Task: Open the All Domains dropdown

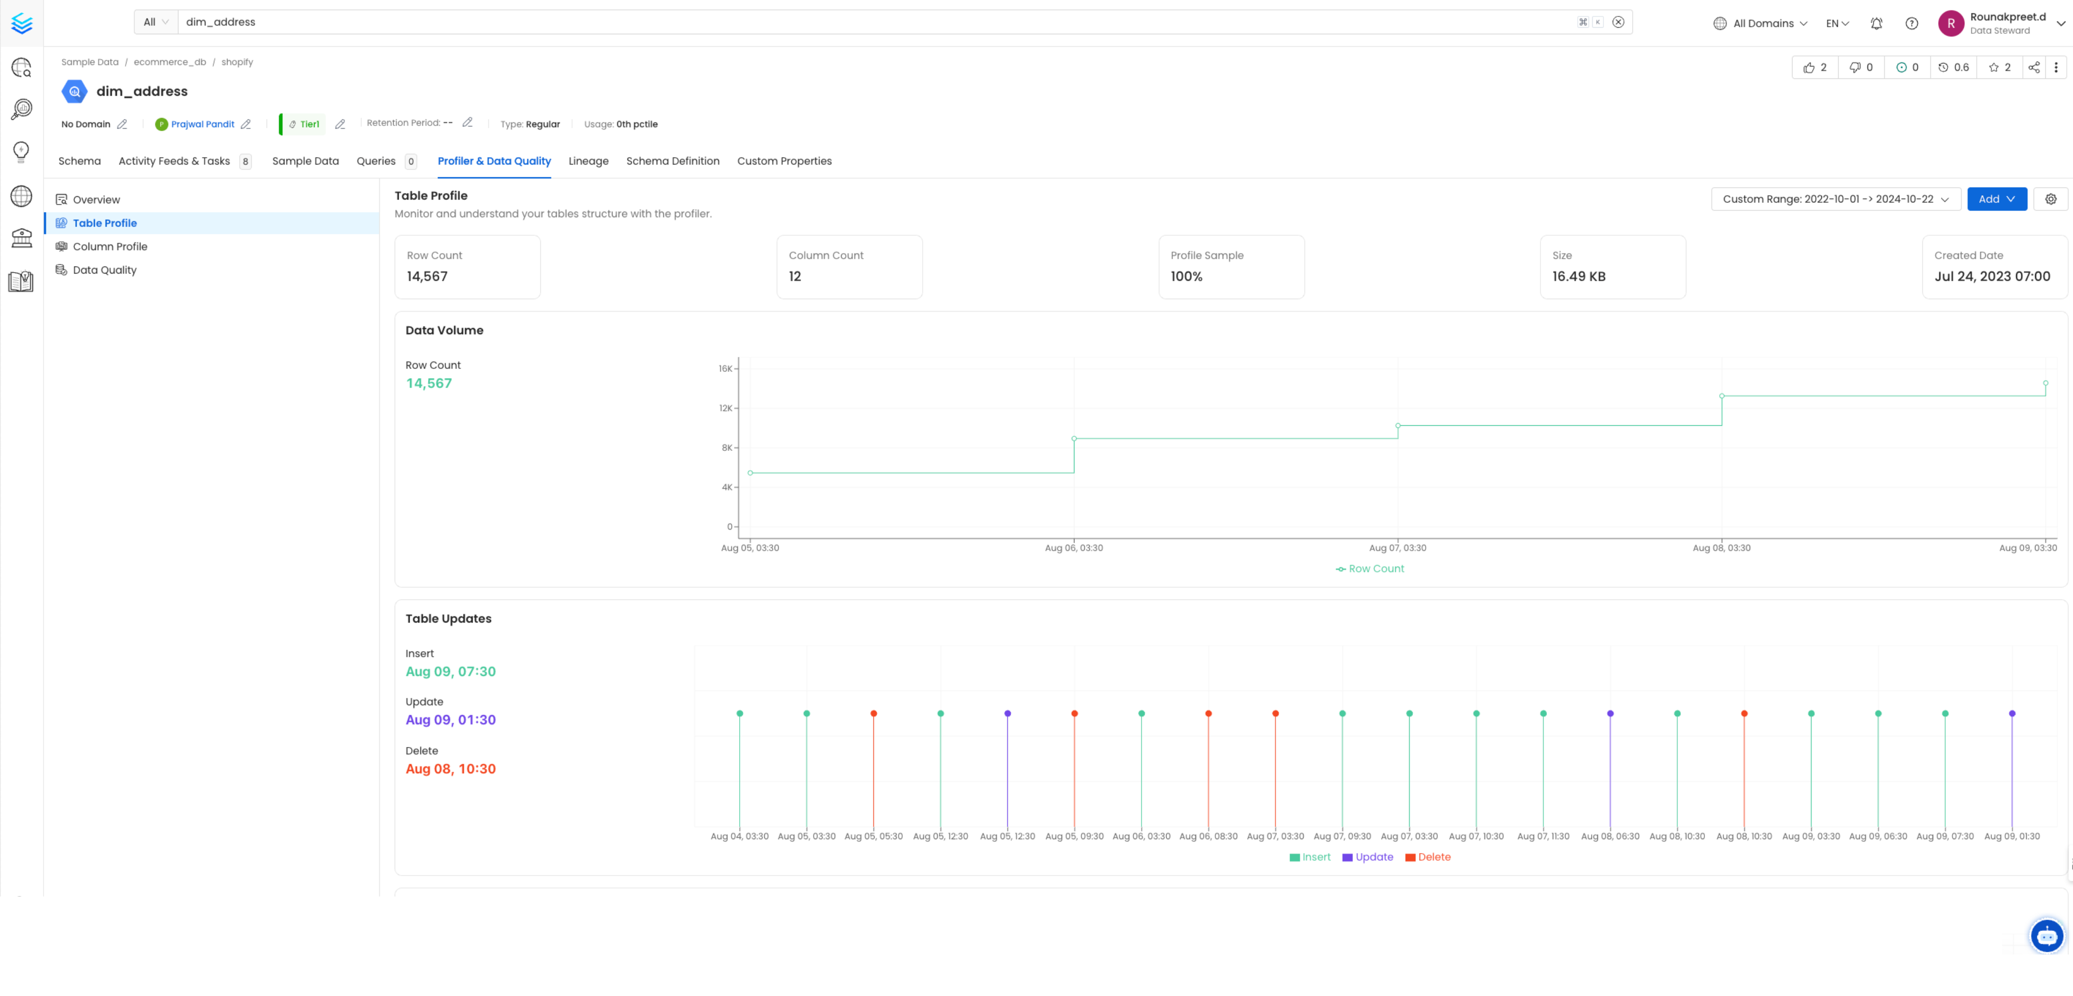Action: [x=1759, y=24]
